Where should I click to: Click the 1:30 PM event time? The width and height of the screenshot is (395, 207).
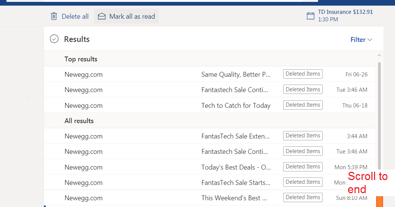pyautogui.click(x=328, y=19)
